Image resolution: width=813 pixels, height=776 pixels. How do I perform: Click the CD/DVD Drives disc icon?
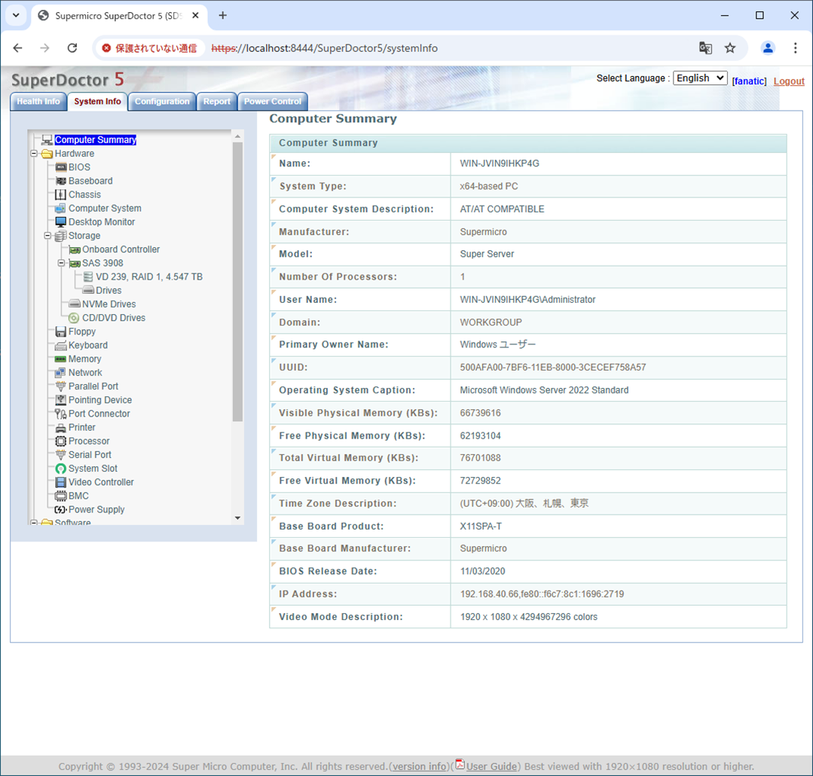pos(75,318)
